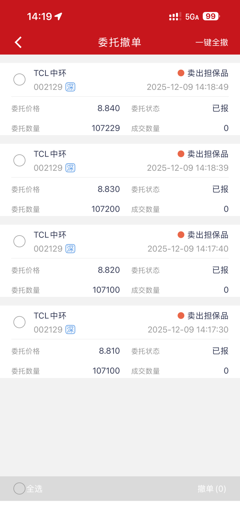240x520 pixels.
Task: Select the order priced at 8.840
Action: coord(19,80)
